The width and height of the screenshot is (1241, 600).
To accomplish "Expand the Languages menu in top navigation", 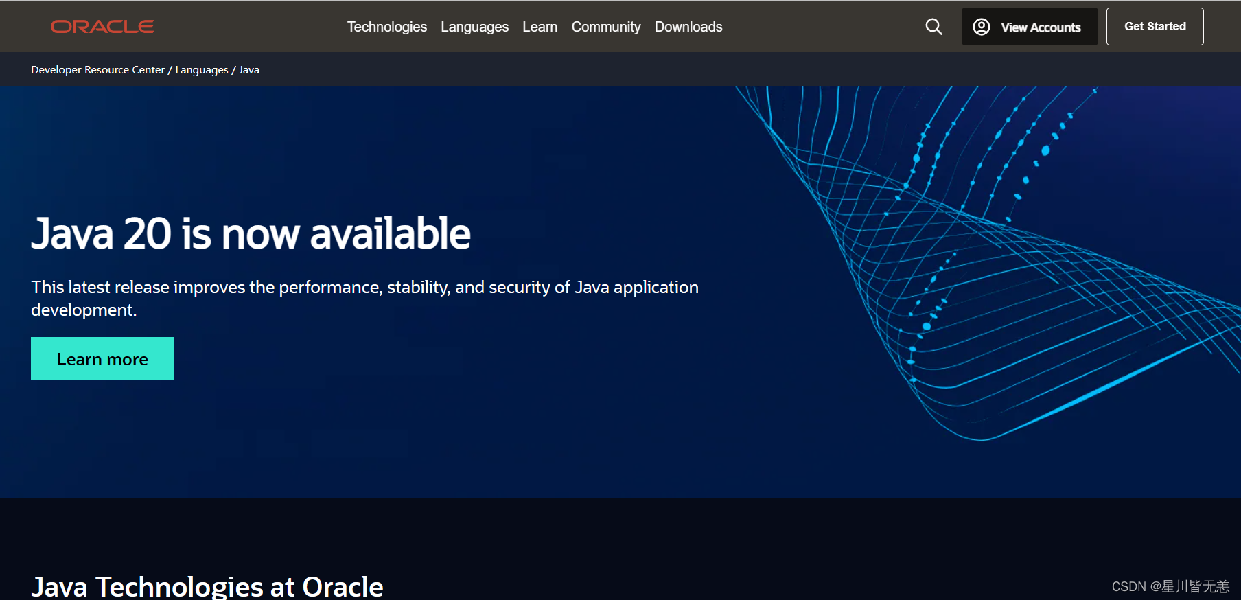I will [474, 27].
